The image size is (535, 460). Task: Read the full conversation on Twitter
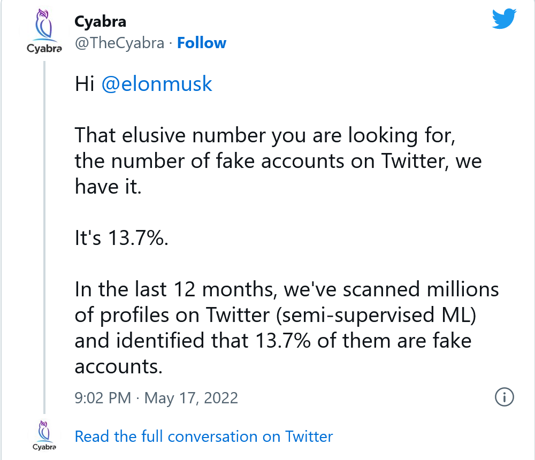(x=203, y=436)
